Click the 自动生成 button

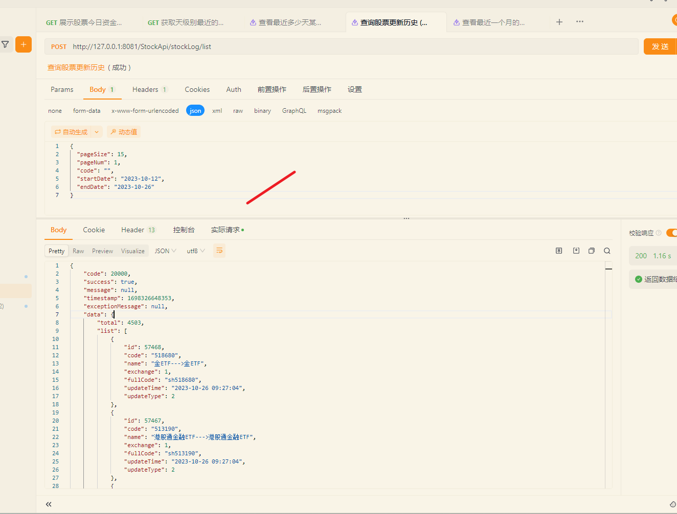[72, 132]
